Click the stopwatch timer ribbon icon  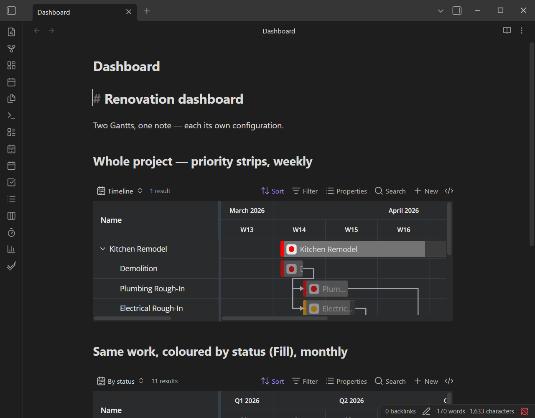[11, 232]
